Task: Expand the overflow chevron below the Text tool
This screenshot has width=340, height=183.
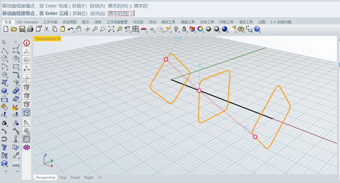Action: pos(5,171)
